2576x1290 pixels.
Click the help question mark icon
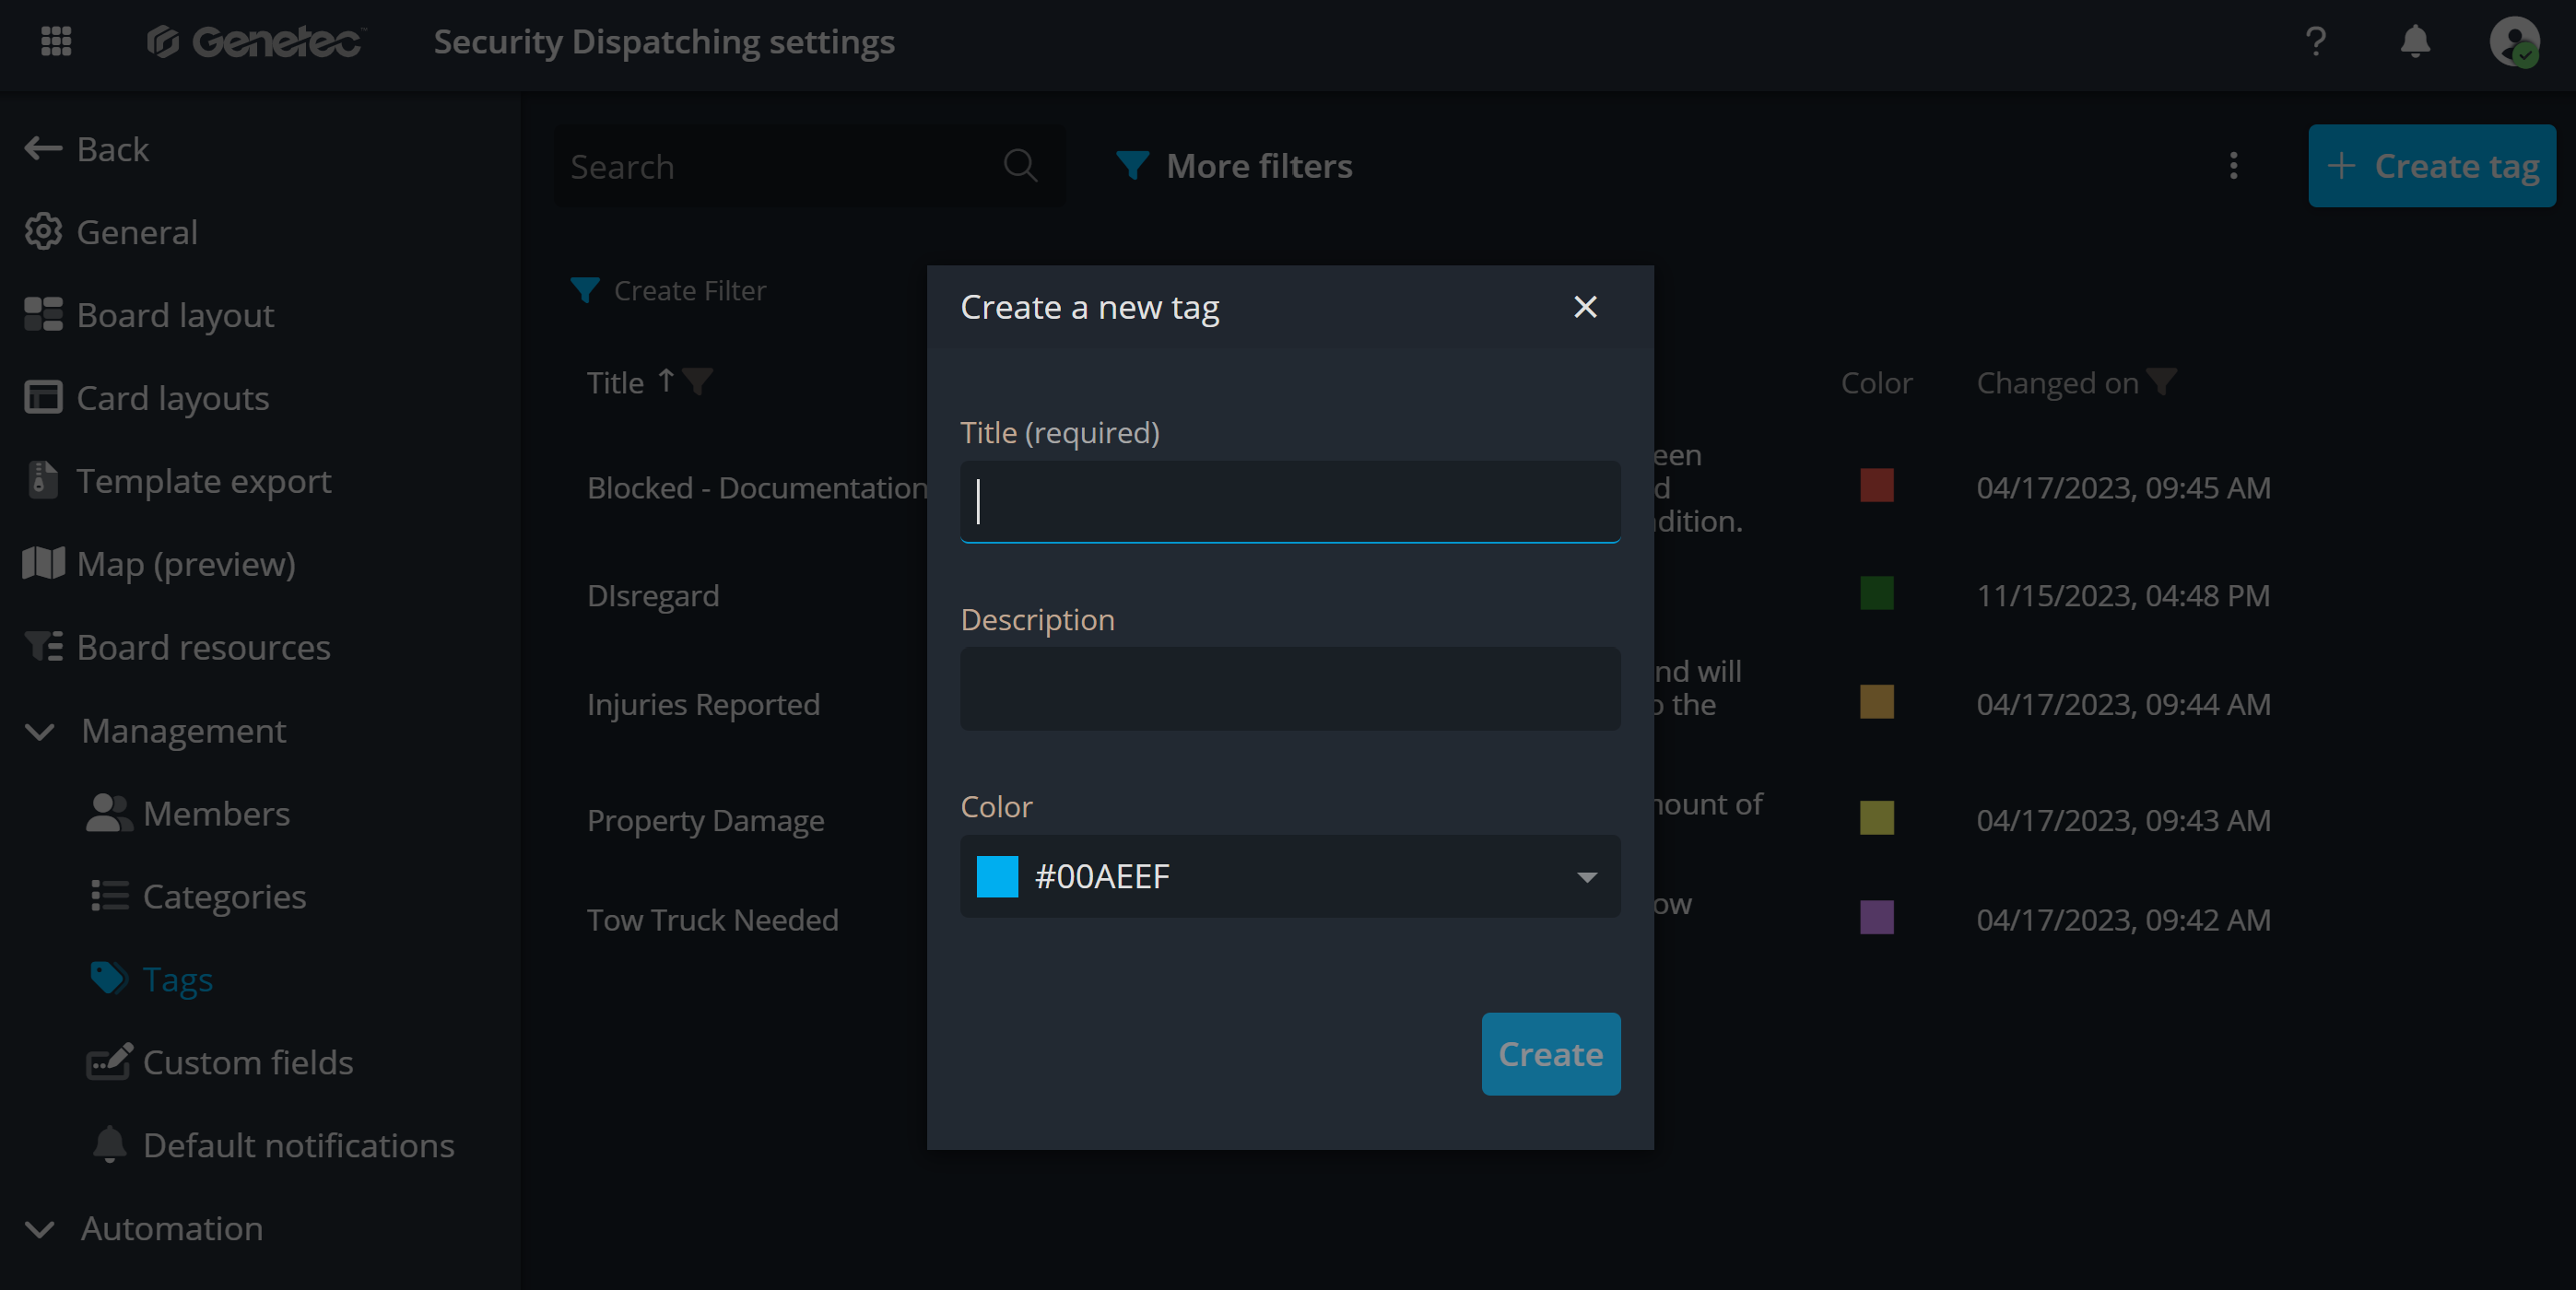(x=2315, y=41)
